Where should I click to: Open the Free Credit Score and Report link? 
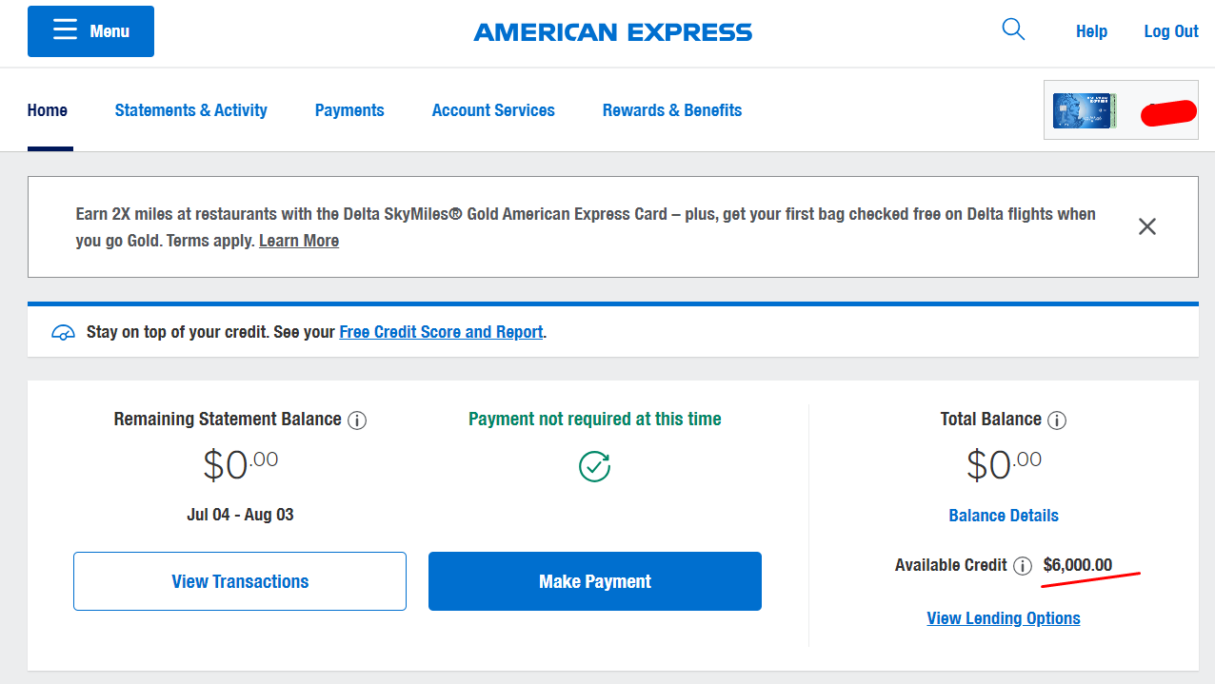(441, 332)
